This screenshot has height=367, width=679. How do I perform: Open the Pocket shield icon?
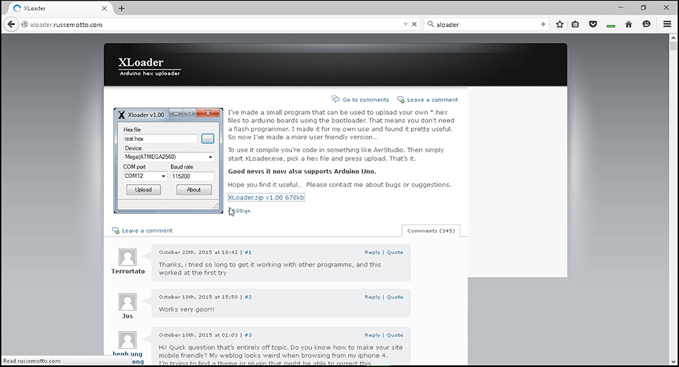pyautogui.click(x=593, y=24)
